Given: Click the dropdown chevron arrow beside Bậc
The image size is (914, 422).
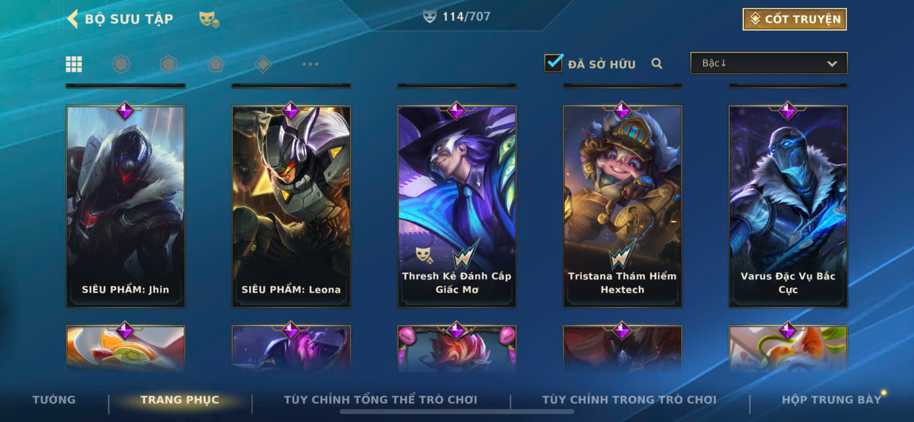Looking at the screenshot, I should (832, 64).
